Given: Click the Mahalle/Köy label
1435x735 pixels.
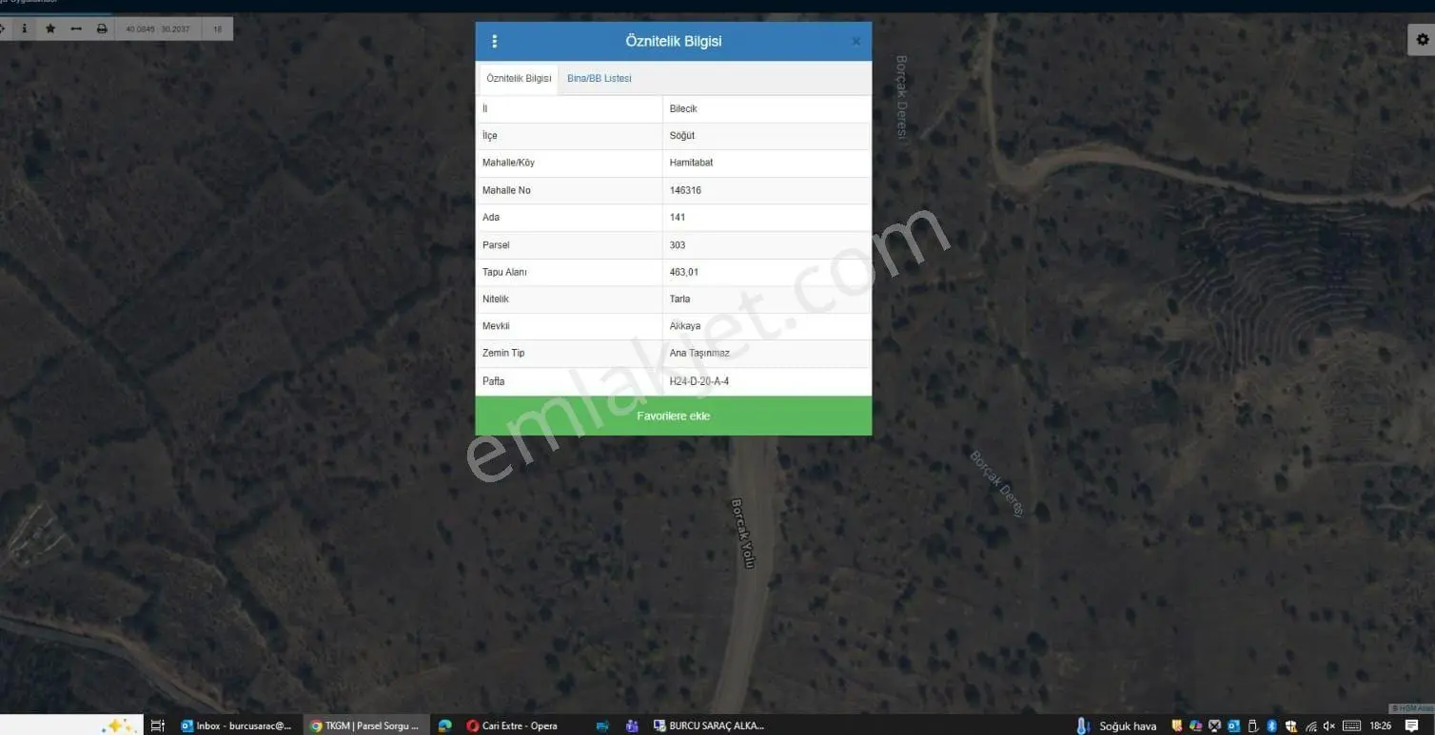Looking at the screenshot, I should point(508,163).
